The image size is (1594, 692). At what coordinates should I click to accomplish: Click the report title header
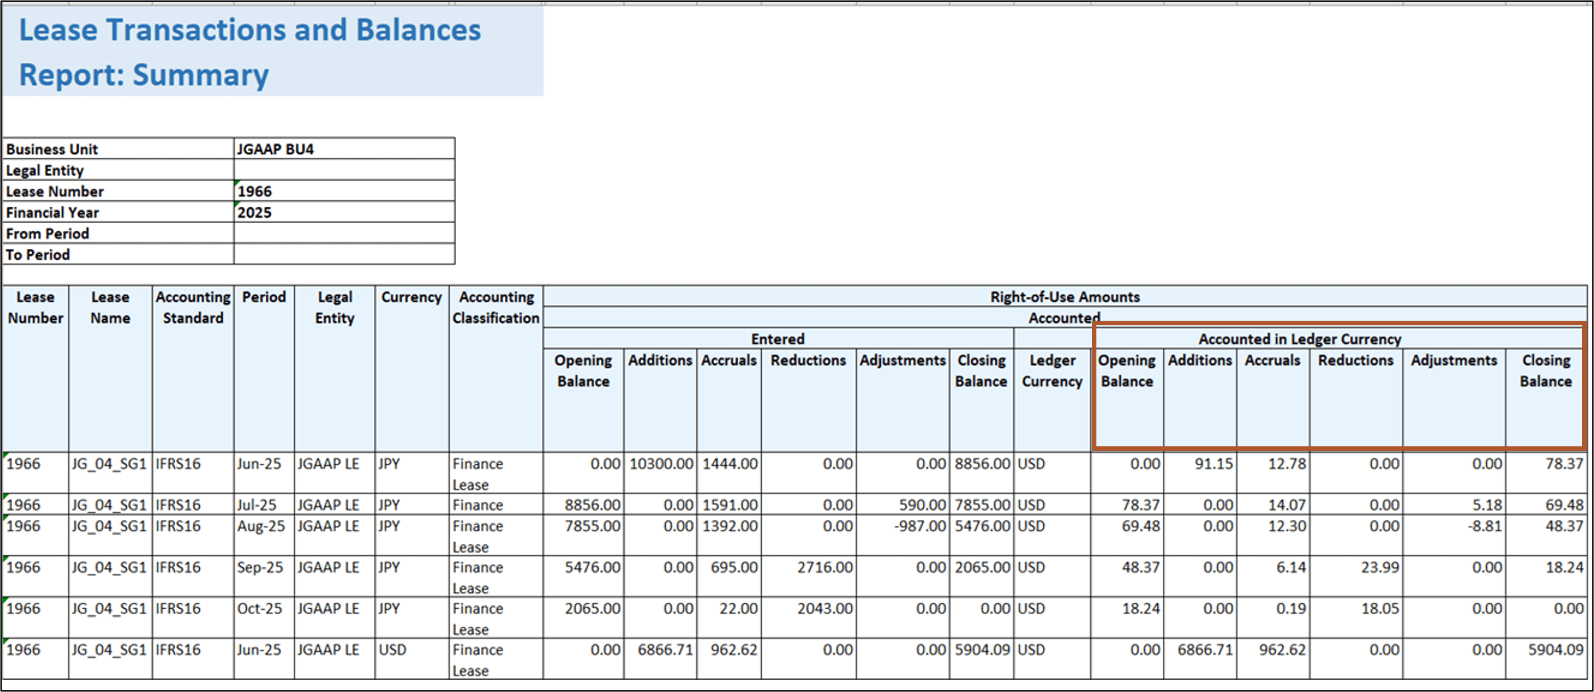pyautogui.click(x=247, y=50)
